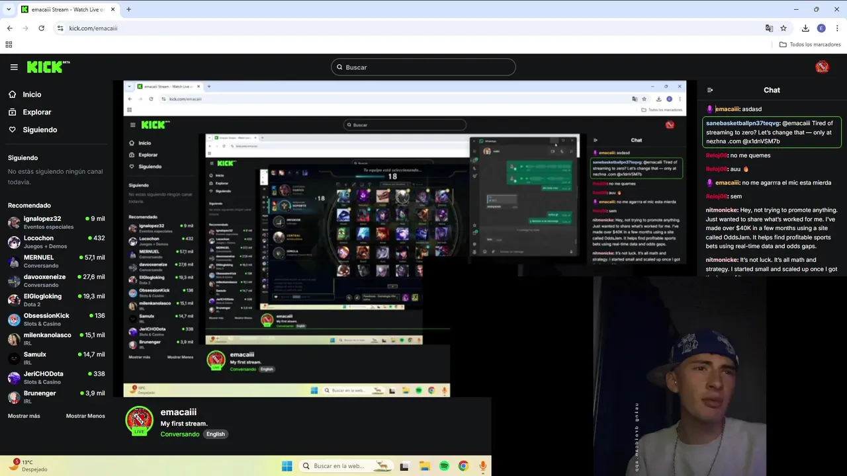Click the emacaiii channel avatar with LIVE badge
Viewport: 847px width, 476px height.
click(139, 421)
